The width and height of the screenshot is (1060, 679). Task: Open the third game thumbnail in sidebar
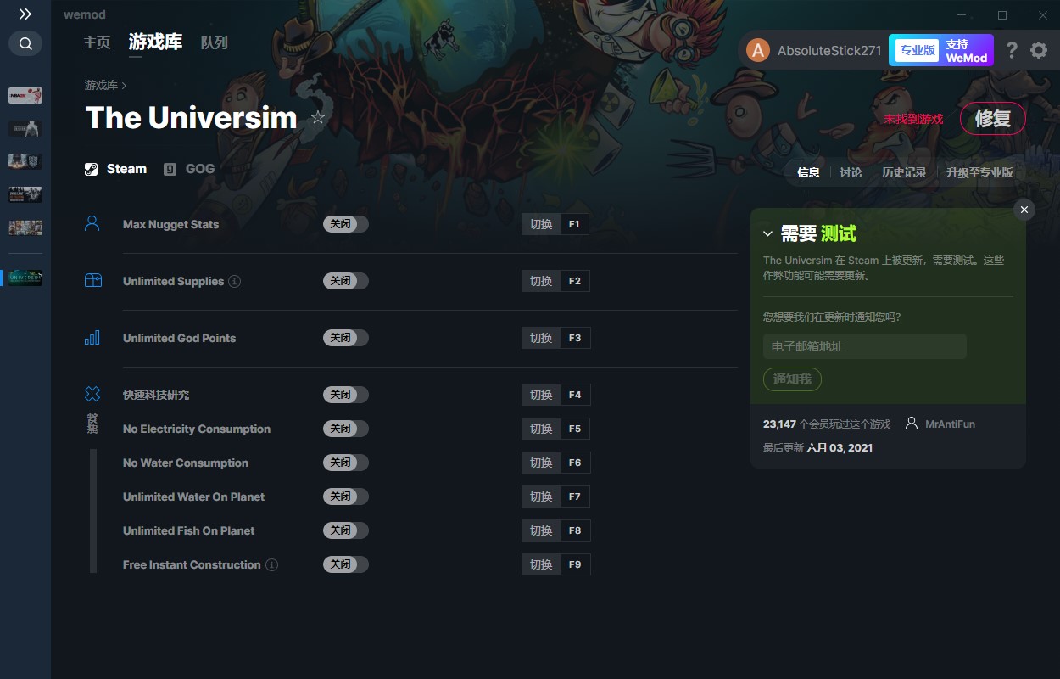25,161
